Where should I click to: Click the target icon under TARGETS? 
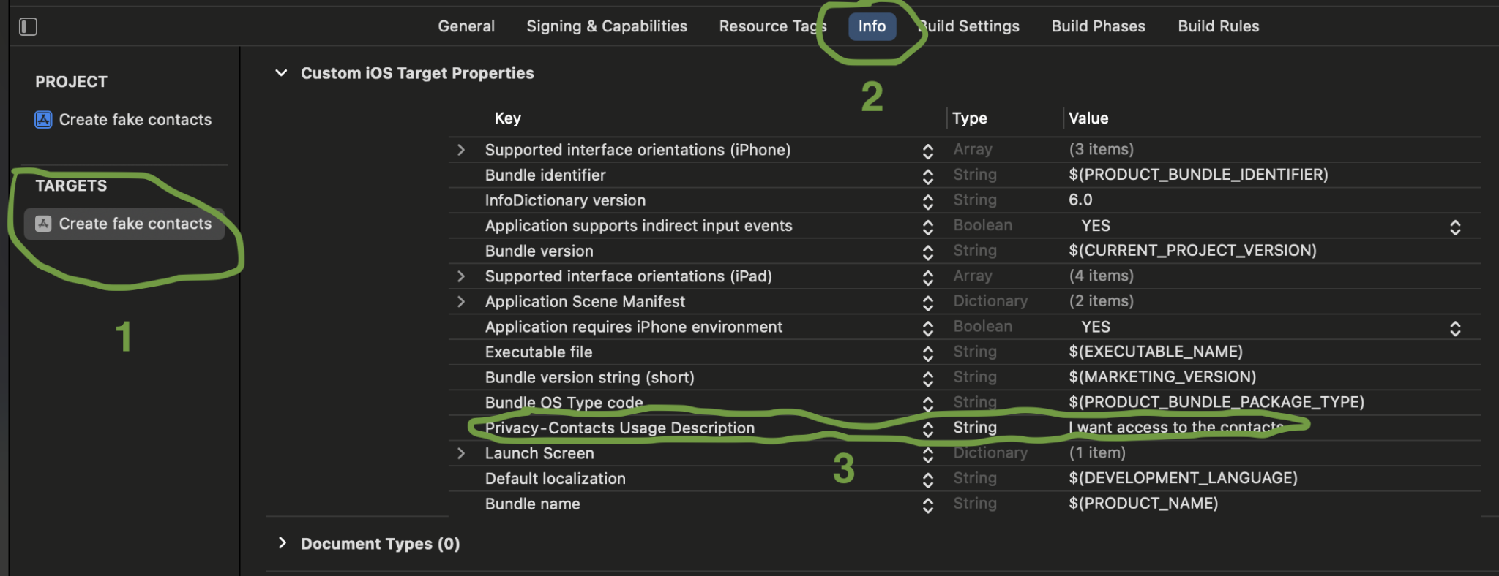point(42,224)
